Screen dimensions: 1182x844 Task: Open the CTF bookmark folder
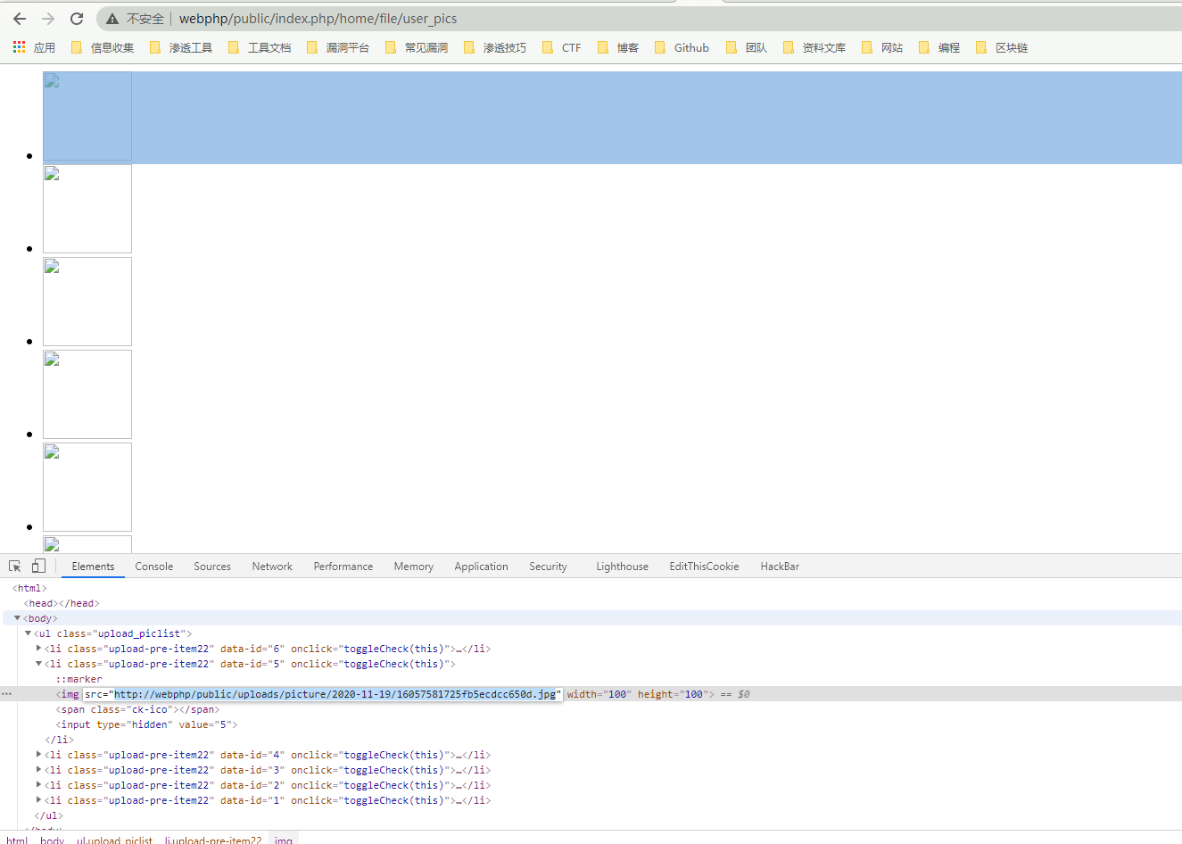[x=562, y=47]
